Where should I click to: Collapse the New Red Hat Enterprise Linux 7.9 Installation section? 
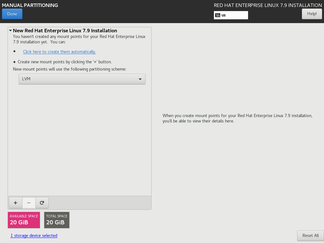[x=10, y=30]
